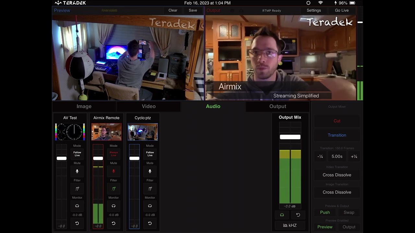The width and height of the screenshot is (415, 233).
Task: Reset the AV Test gain level
Action: pyautogui.click(x=77, y=223)
